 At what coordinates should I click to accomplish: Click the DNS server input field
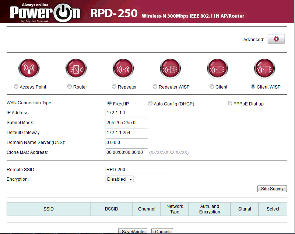[x=127, y=143]
